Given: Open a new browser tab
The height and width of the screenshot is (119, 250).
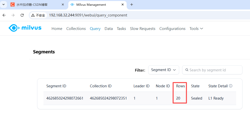Looking at the screenshot, I should (x=132, y=4).
